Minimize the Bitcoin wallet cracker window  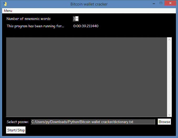click(x=154, y=3)
